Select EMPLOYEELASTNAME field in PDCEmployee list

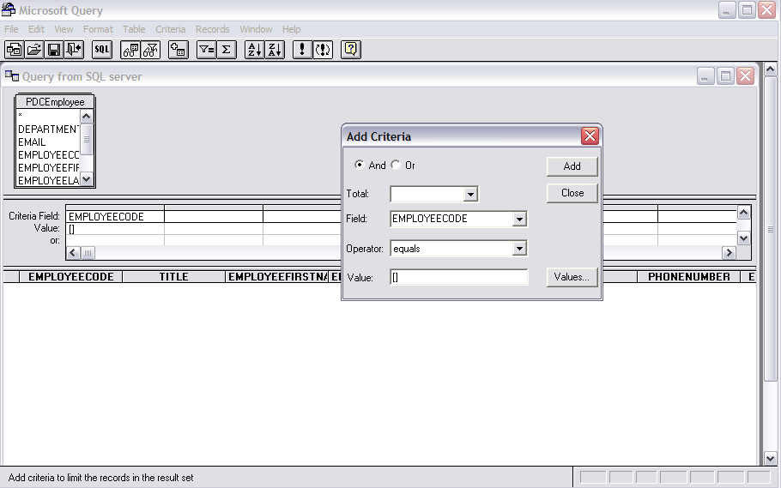pyautogui.click(x=48, y=181)
